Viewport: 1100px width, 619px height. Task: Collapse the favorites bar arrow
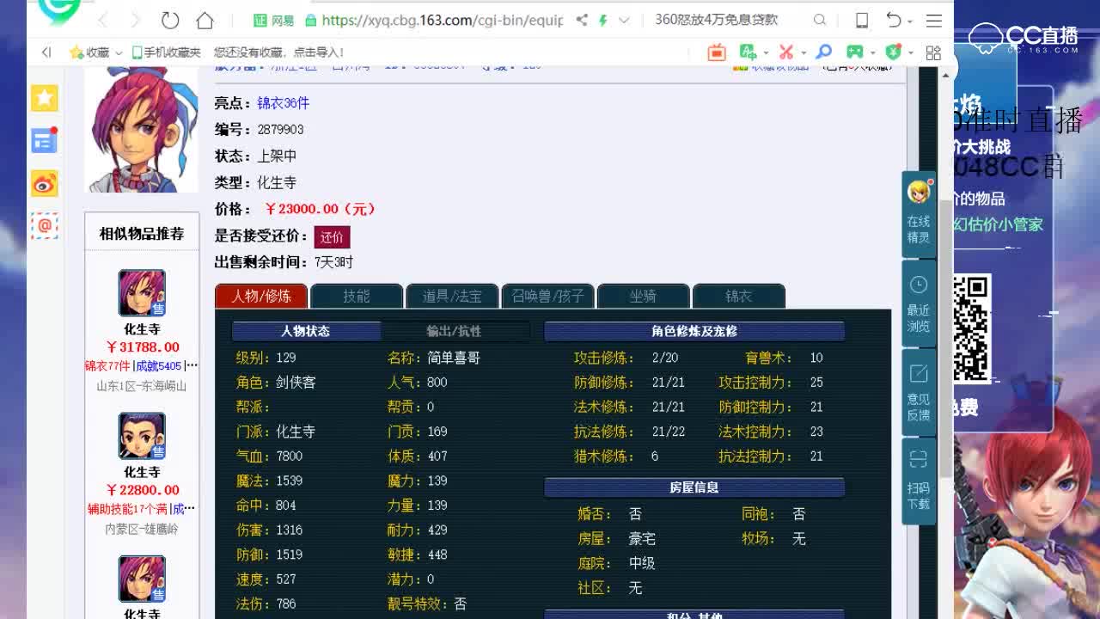46,52
